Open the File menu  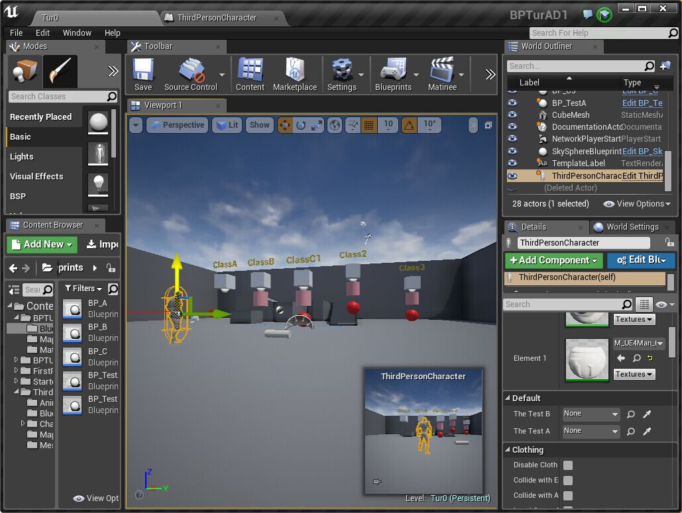click(16, 32)
